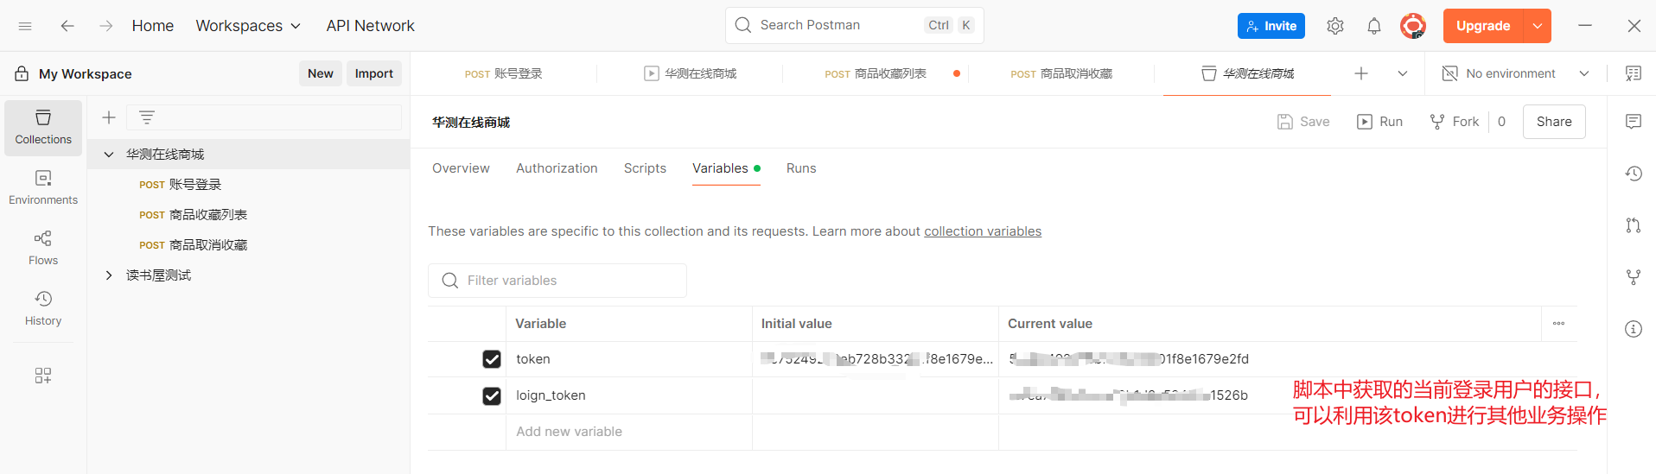Switch to the Variables tab
The width and height of the screenshot is (1656, 474).
pos(726,168)
